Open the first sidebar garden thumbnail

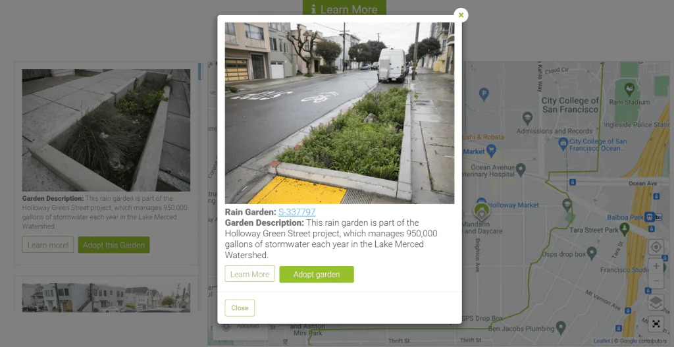106,130
